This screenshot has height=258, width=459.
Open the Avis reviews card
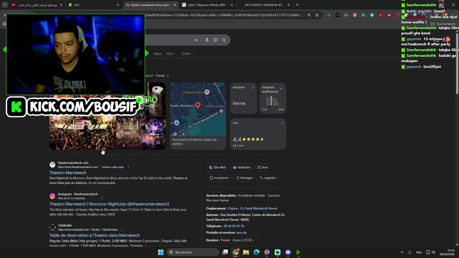pyautogui.click(x=258, y=134)
